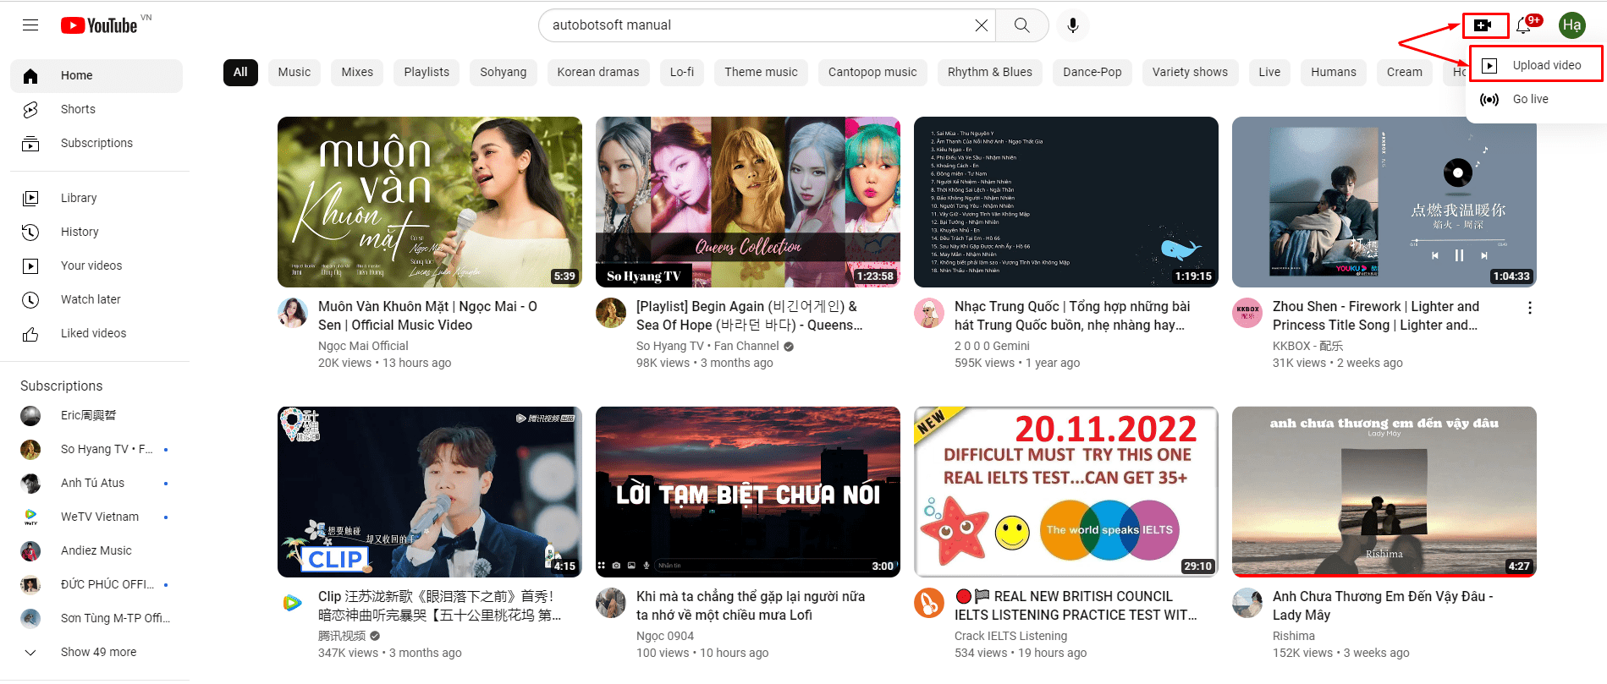The image size is (1607, 684).
Task: Select the Cantopop music filter chip
Action: (x=872, y=72)
